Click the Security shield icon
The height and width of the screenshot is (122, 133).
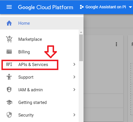[x=9, y=115]
